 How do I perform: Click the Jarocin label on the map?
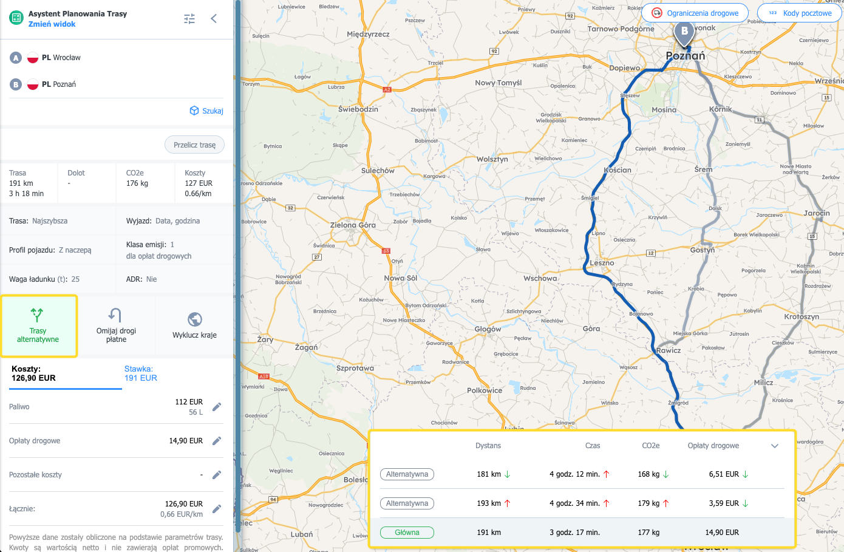click(816, 213)
